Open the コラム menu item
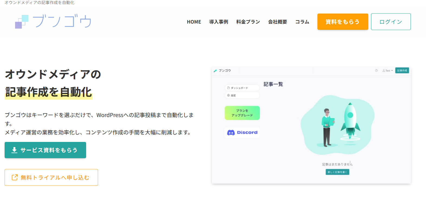 coord(302,22)
